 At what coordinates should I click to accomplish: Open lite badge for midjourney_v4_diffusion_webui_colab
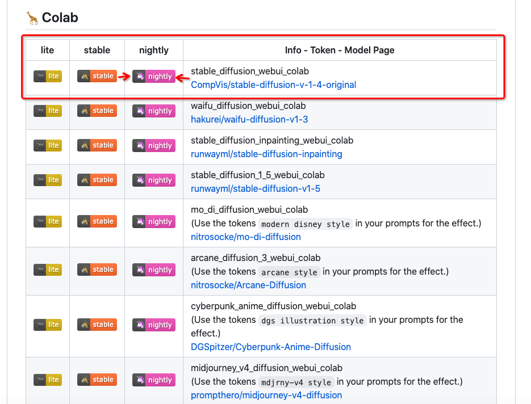(x=48, y=380)
